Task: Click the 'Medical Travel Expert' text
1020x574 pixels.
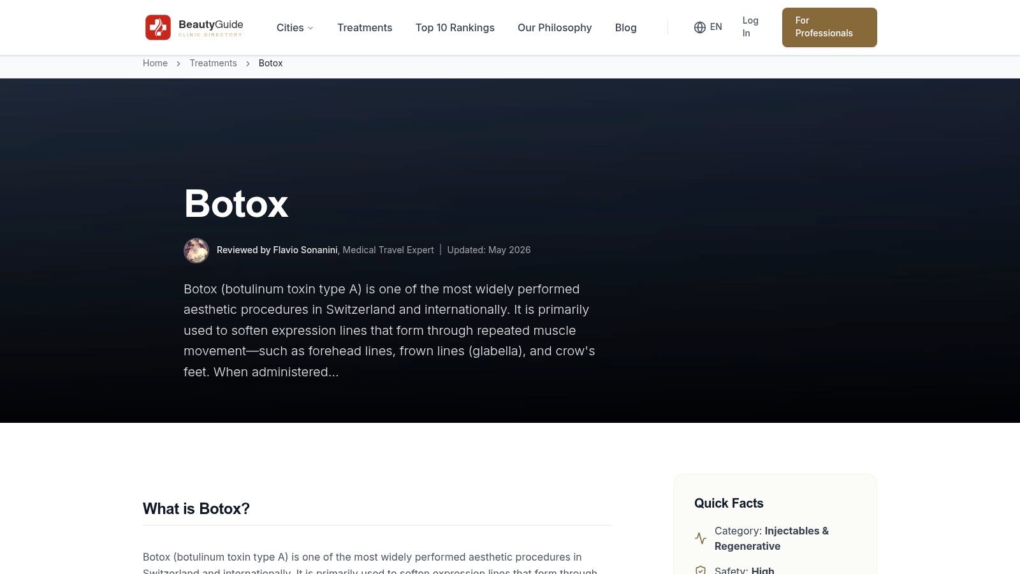Action: 388,250
